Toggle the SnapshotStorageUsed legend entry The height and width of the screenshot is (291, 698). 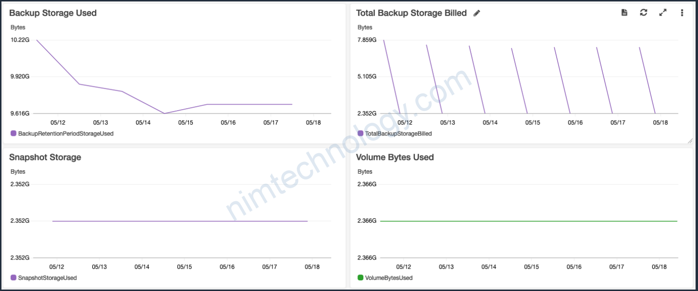pyautogui.click(x=47, y=278)
